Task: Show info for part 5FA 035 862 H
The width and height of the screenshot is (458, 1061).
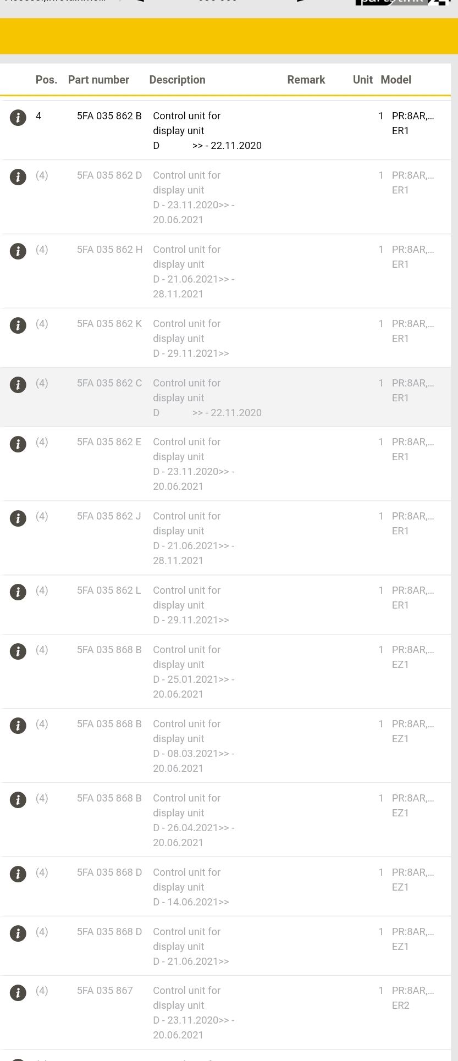Action: pyautogui.click(x=18, y=251)
